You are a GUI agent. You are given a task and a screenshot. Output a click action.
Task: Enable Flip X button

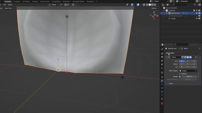point(182,67)
